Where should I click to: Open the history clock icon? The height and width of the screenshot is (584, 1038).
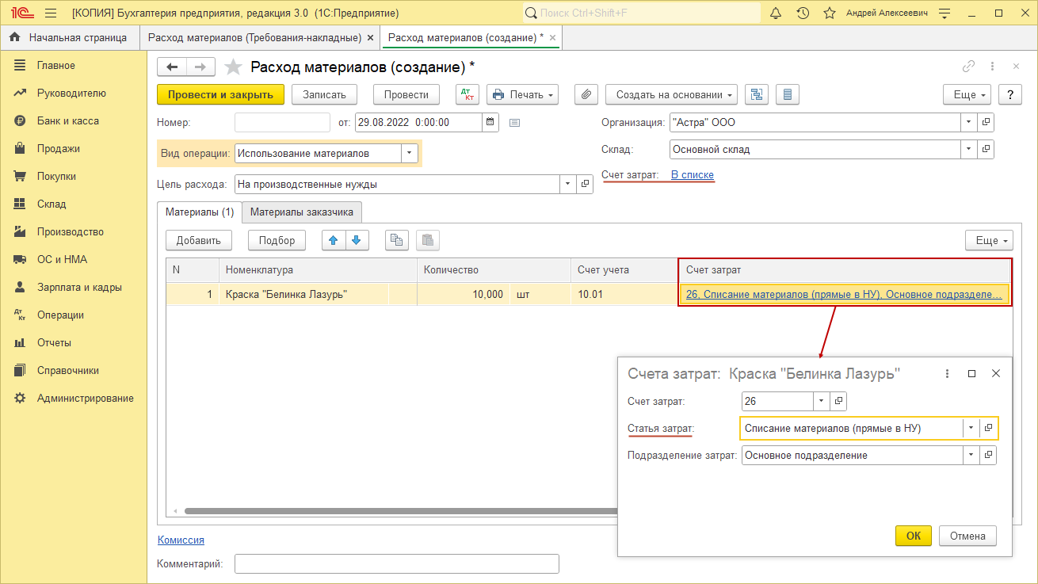[803, 13]
